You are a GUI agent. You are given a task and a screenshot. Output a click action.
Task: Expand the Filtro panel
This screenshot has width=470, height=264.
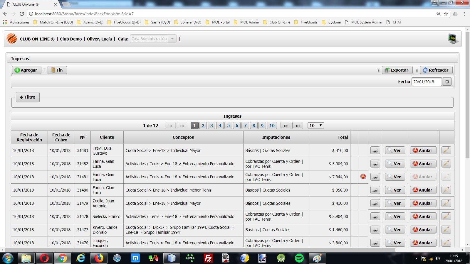click(28, 97)
